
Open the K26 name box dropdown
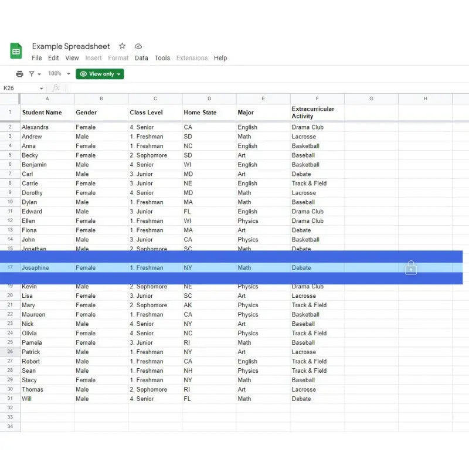[42, 89]
